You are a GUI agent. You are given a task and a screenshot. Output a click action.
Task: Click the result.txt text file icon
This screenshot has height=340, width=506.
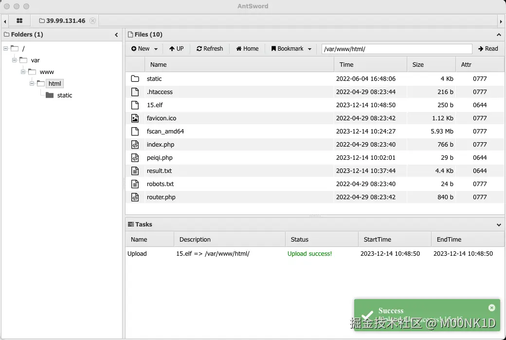tap(135, 171)
